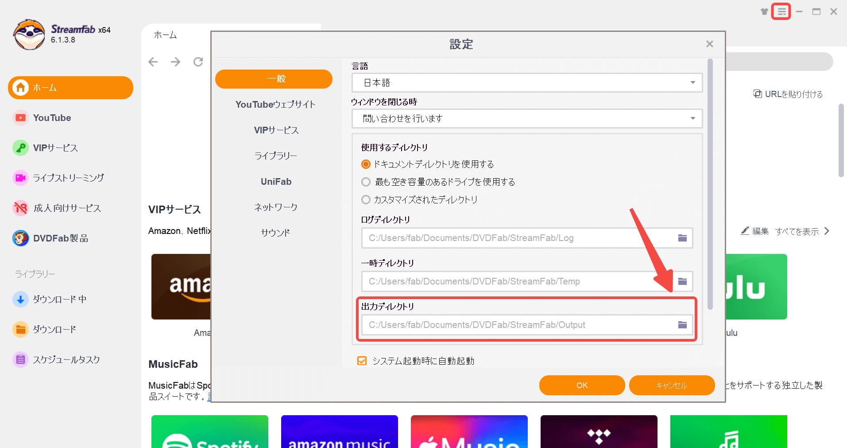The height and width of the screenshot is (448, 847).
Task: Close the settings dialog with X
Action: click(x=710, y=44)
